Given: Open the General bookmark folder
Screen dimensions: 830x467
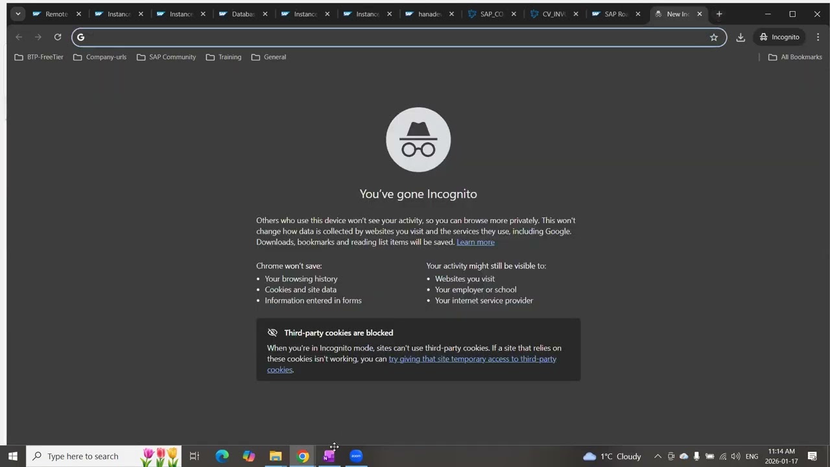Looking at the screenshot, I should pos(268,57).
